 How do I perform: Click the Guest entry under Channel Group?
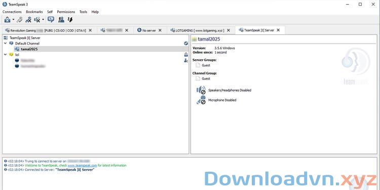(x=206, y=79)
